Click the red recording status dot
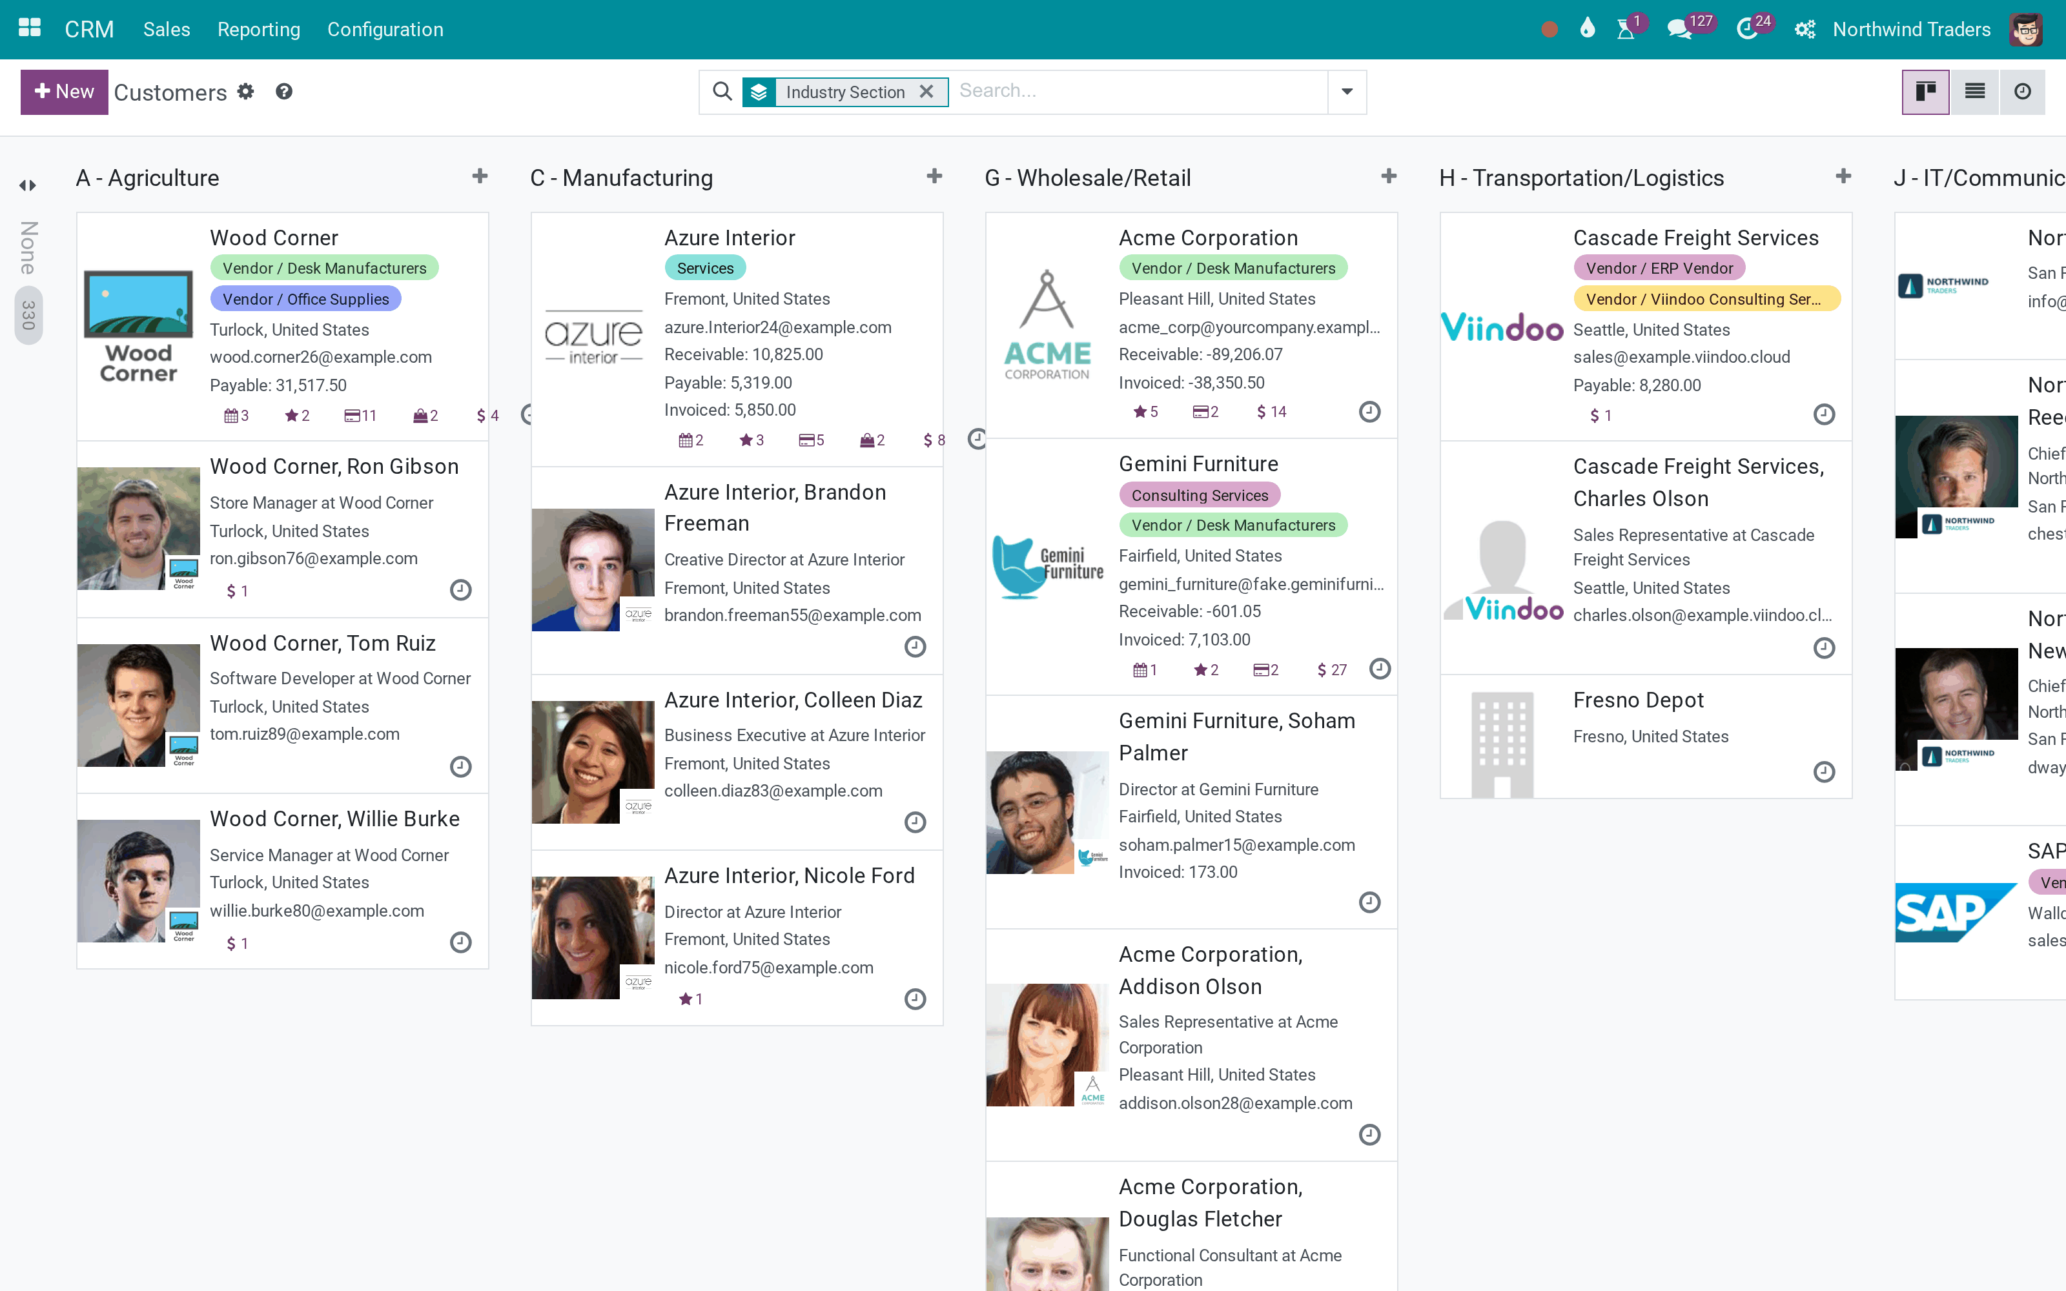The image size is (2066, 1291). 1549,30
